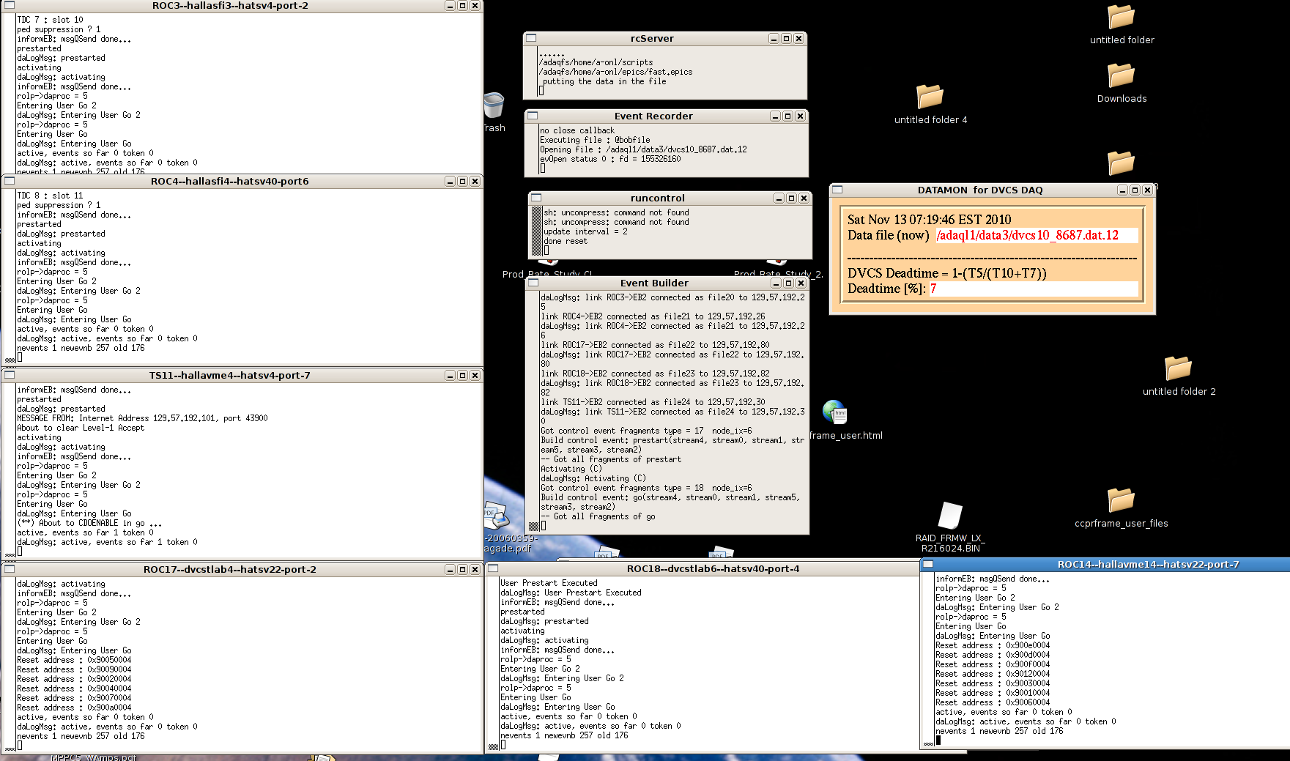
Task: Click the ROC17 terminal scrollbar
Action: pyautogui.click(x=10, y=664)
